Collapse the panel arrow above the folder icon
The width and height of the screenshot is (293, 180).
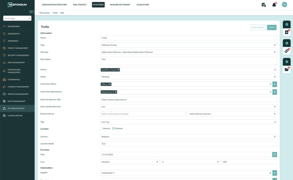click(287, 62)
